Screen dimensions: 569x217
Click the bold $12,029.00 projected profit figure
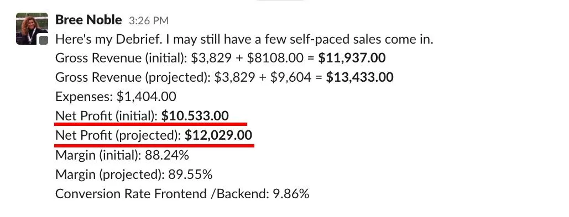[x=218, y=135]
